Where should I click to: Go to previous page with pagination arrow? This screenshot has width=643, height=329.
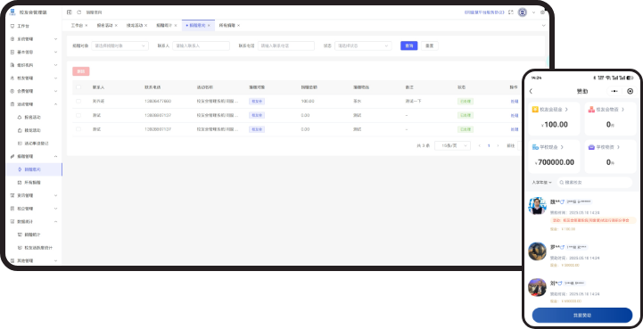(x=480, y=145)
